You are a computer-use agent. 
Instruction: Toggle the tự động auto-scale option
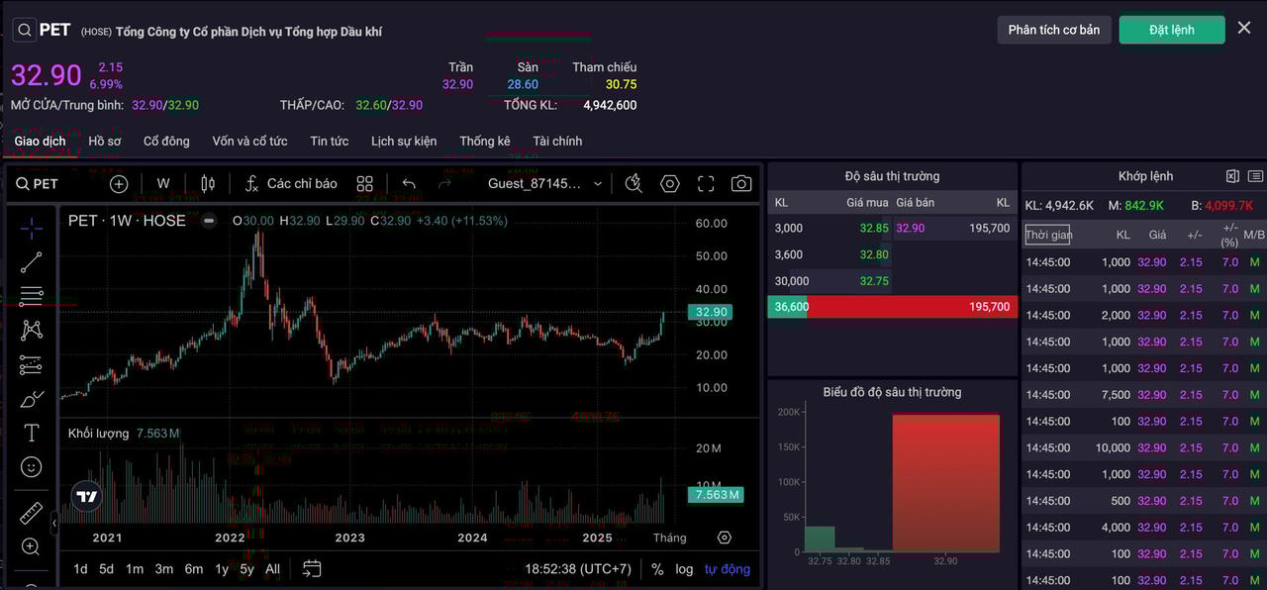click(x=727, y=569)
